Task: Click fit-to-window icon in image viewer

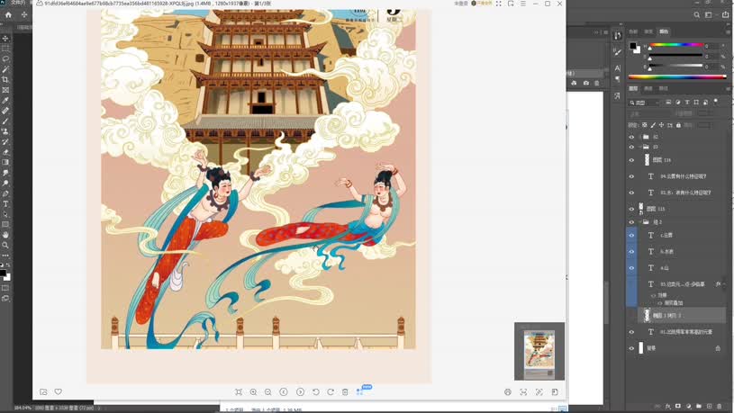Action: (x=239, y=392)
